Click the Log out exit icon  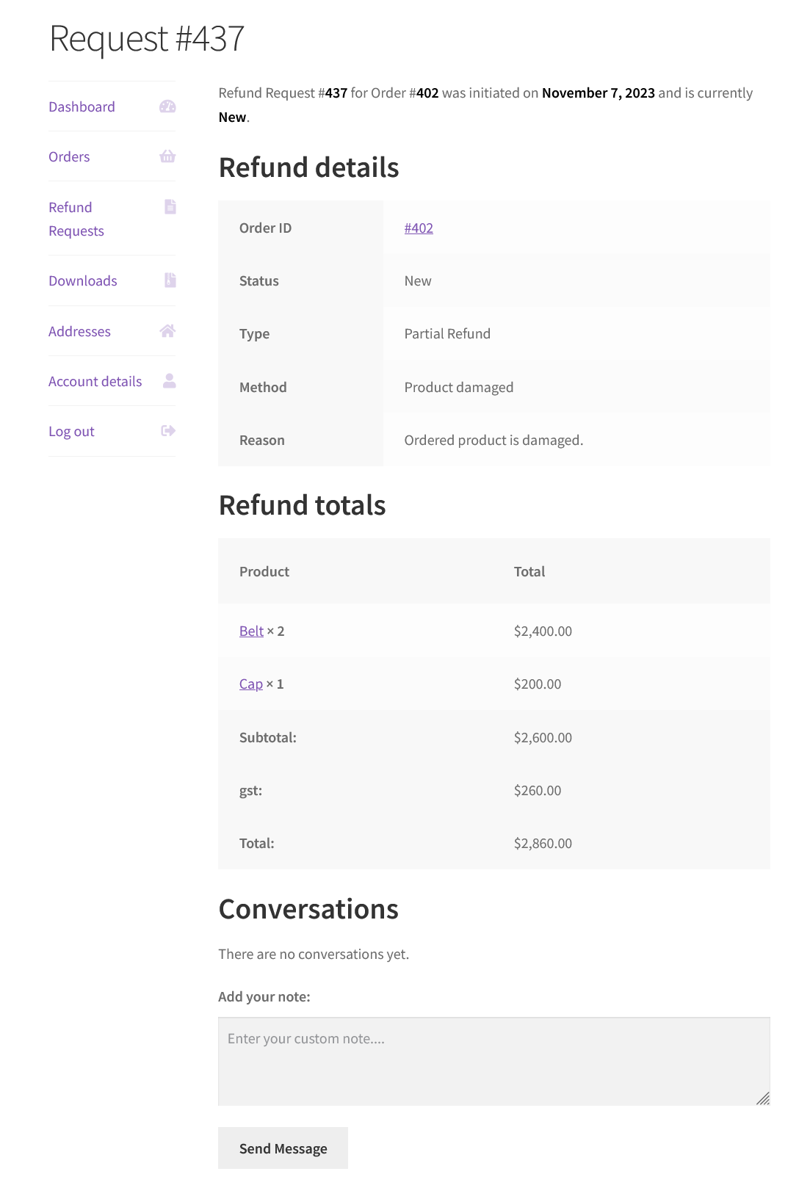pos(167,431)
